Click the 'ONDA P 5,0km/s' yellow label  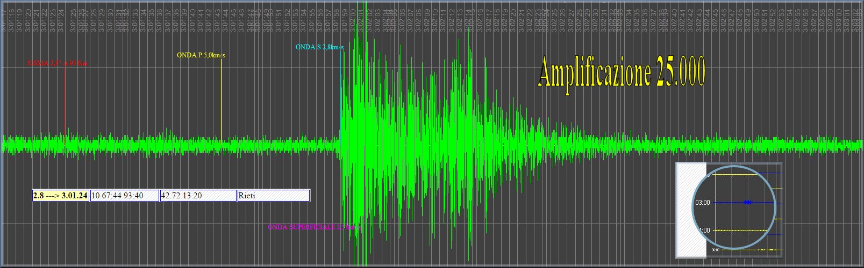[x=201, y=55]
